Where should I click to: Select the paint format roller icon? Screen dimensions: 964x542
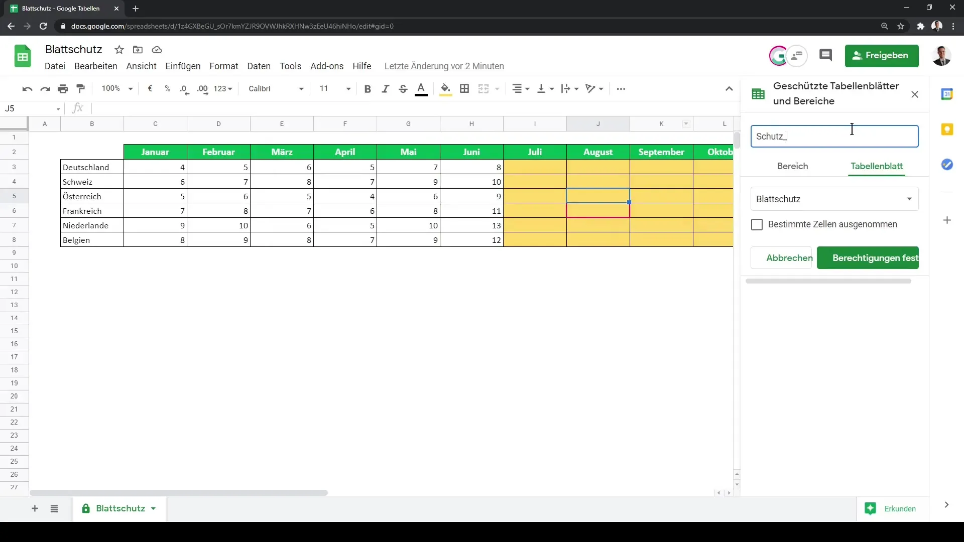[80, 89]
